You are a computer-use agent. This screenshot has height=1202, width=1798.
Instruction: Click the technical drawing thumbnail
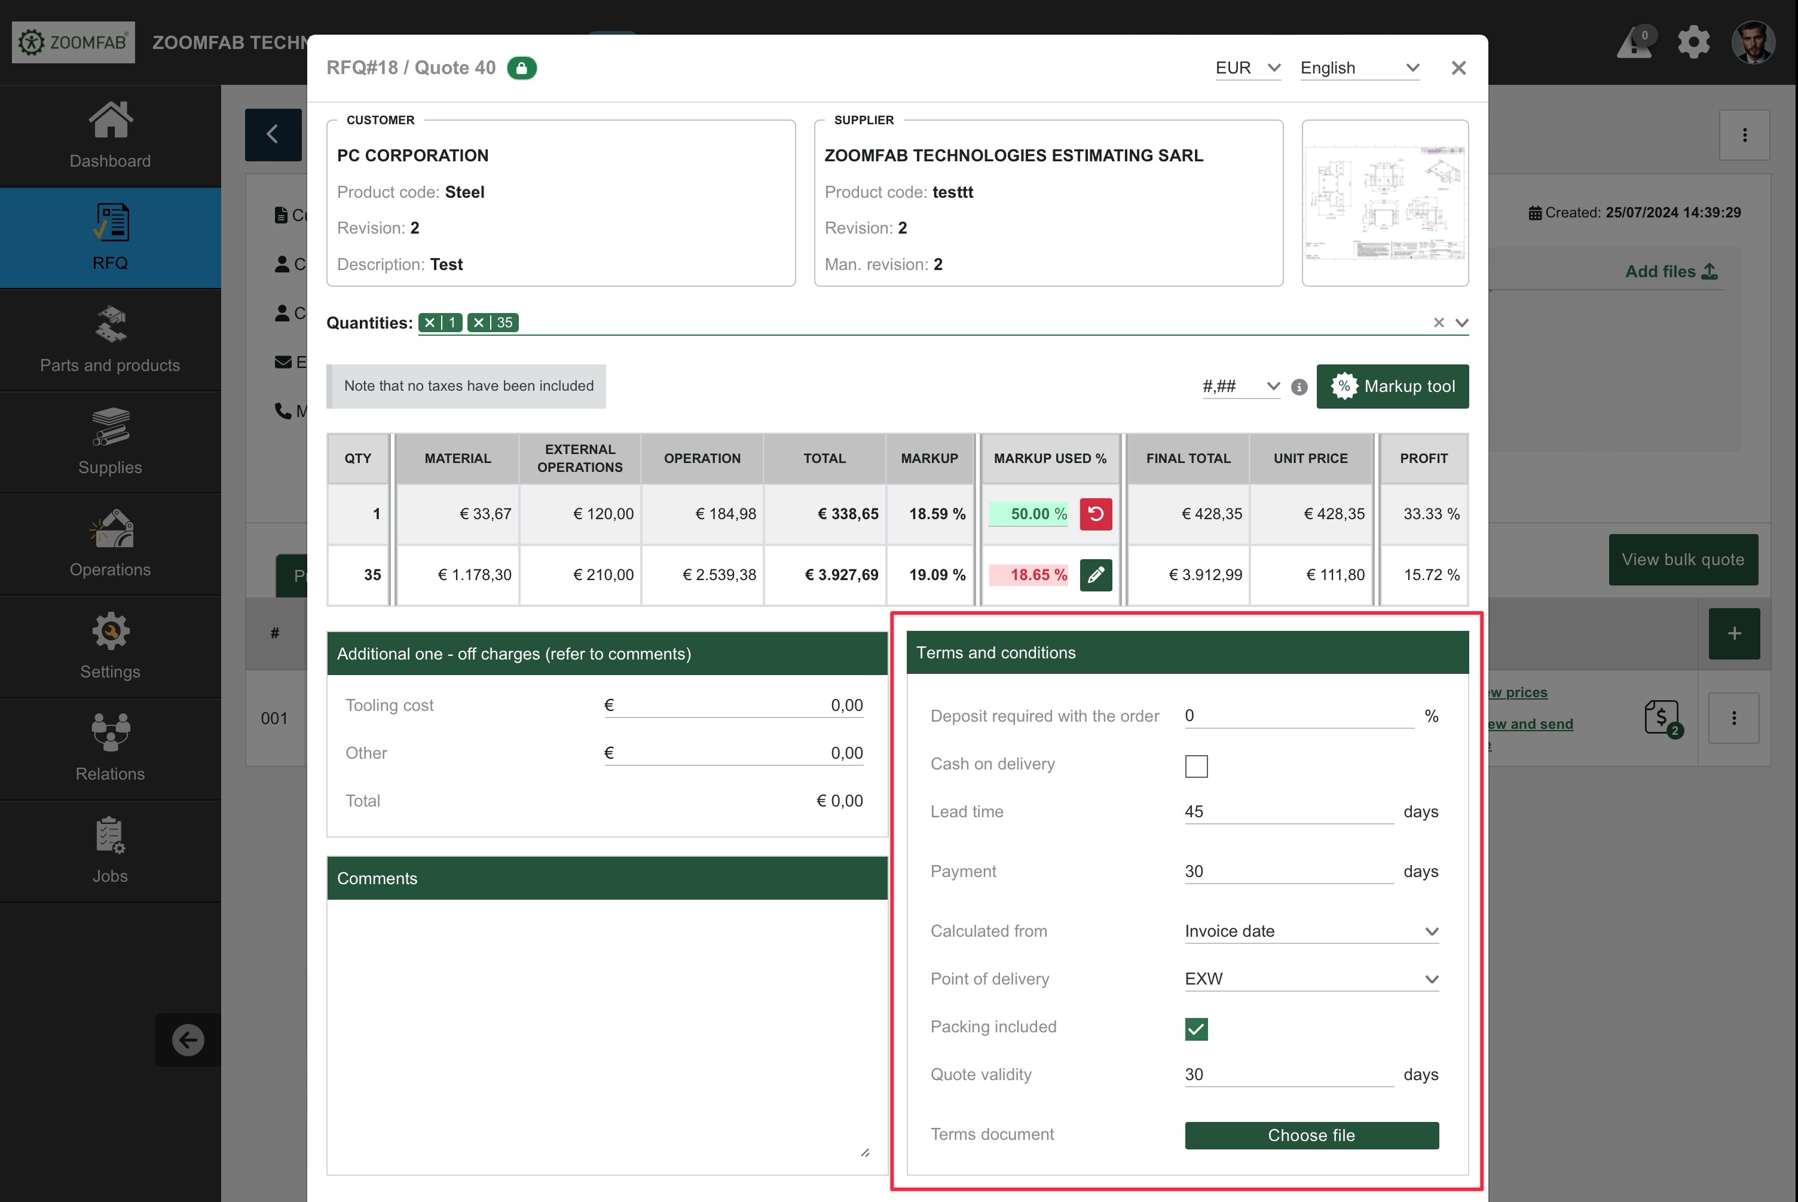pyautogui.click(x=1384, y=203)
